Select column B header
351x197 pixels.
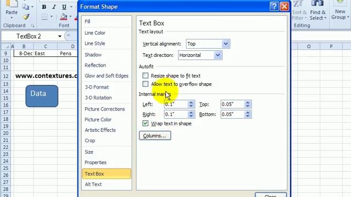pos(24,47)
